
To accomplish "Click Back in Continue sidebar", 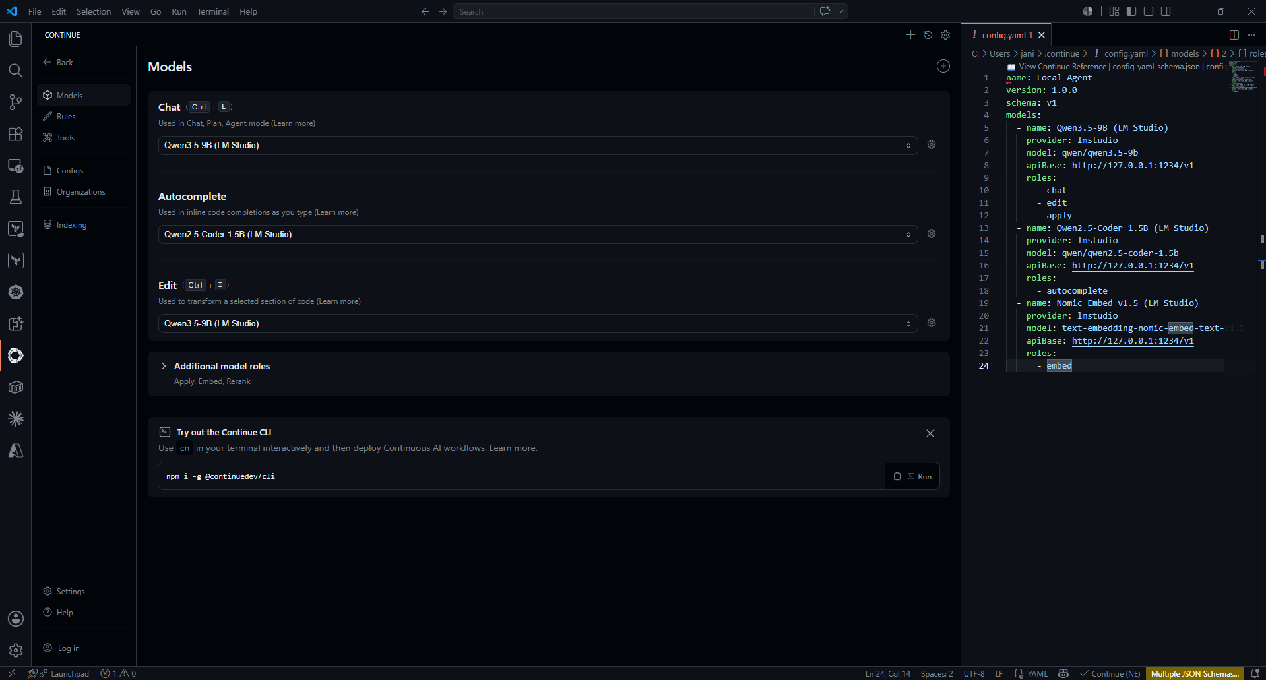I will pos(58,63).
